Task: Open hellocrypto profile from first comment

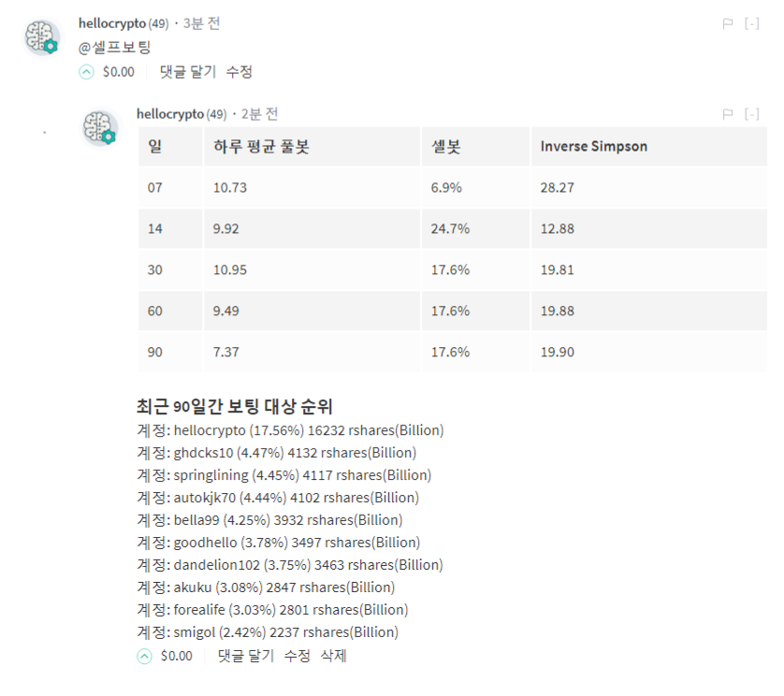Action: pos(112,23)
